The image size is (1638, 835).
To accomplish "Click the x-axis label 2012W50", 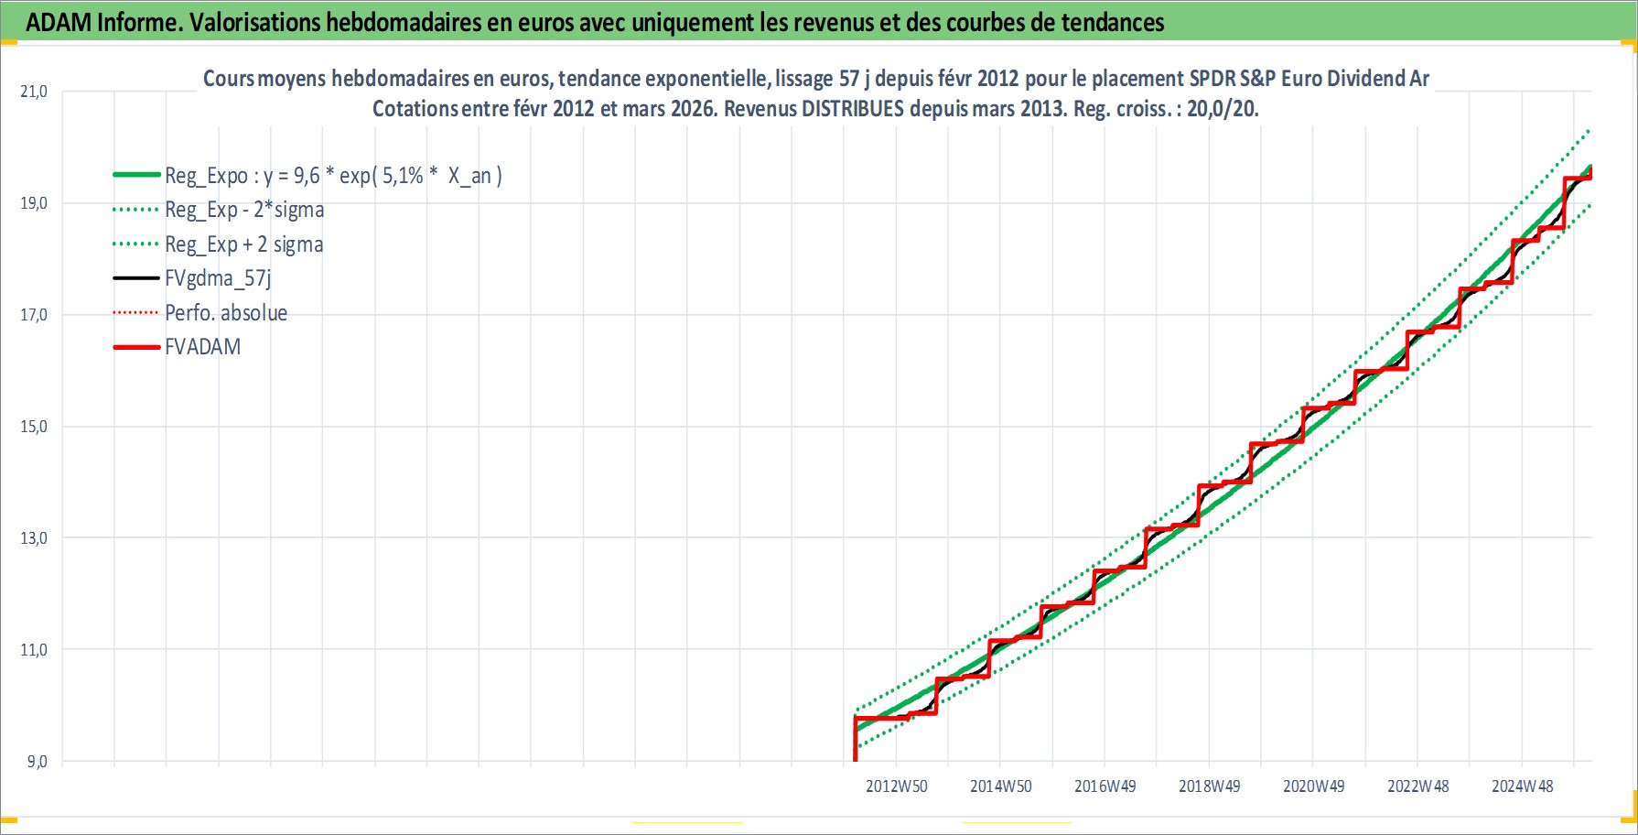I will click(x=897, y=786).
